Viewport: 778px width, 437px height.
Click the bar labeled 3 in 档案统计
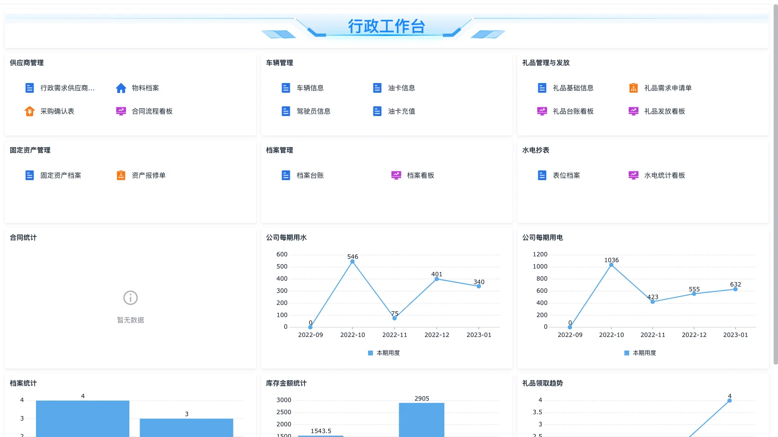coord(186,428)
